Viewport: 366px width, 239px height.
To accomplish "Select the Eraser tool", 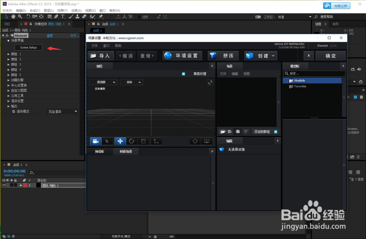I will pos(84,16).
